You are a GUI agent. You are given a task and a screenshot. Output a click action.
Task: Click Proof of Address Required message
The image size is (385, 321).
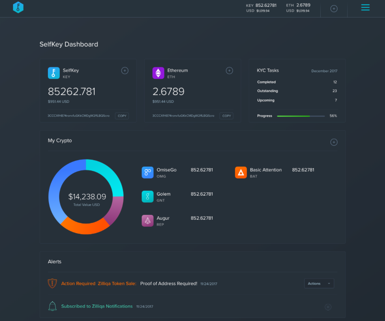pos(169,283)
